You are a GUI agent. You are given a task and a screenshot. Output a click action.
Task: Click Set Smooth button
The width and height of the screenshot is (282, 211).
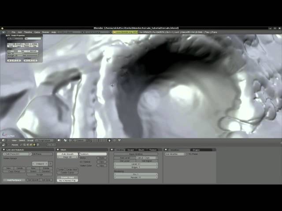click(33, 180)
